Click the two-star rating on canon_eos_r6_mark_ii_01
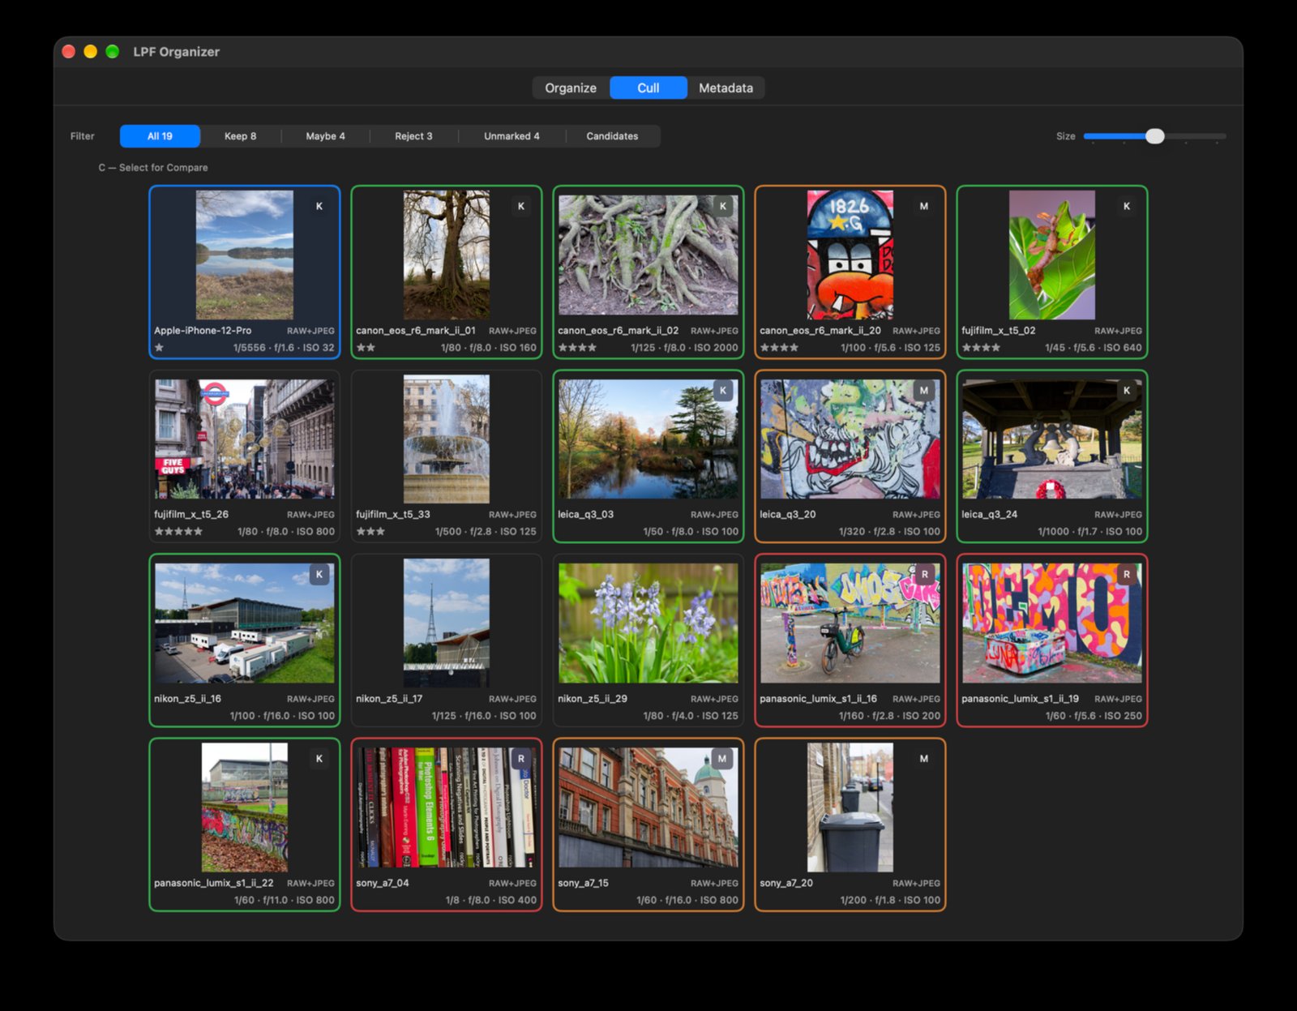The width and height of the screenshot is (1297, 1011). [x=366, y=348]
